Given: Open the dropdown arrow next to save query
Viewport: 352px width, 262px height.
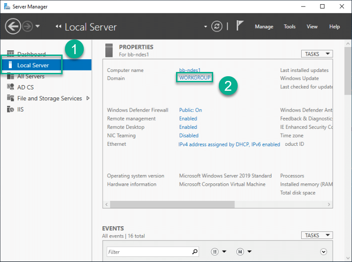Looking at the screenshot, I should click(x=249, y=252).
